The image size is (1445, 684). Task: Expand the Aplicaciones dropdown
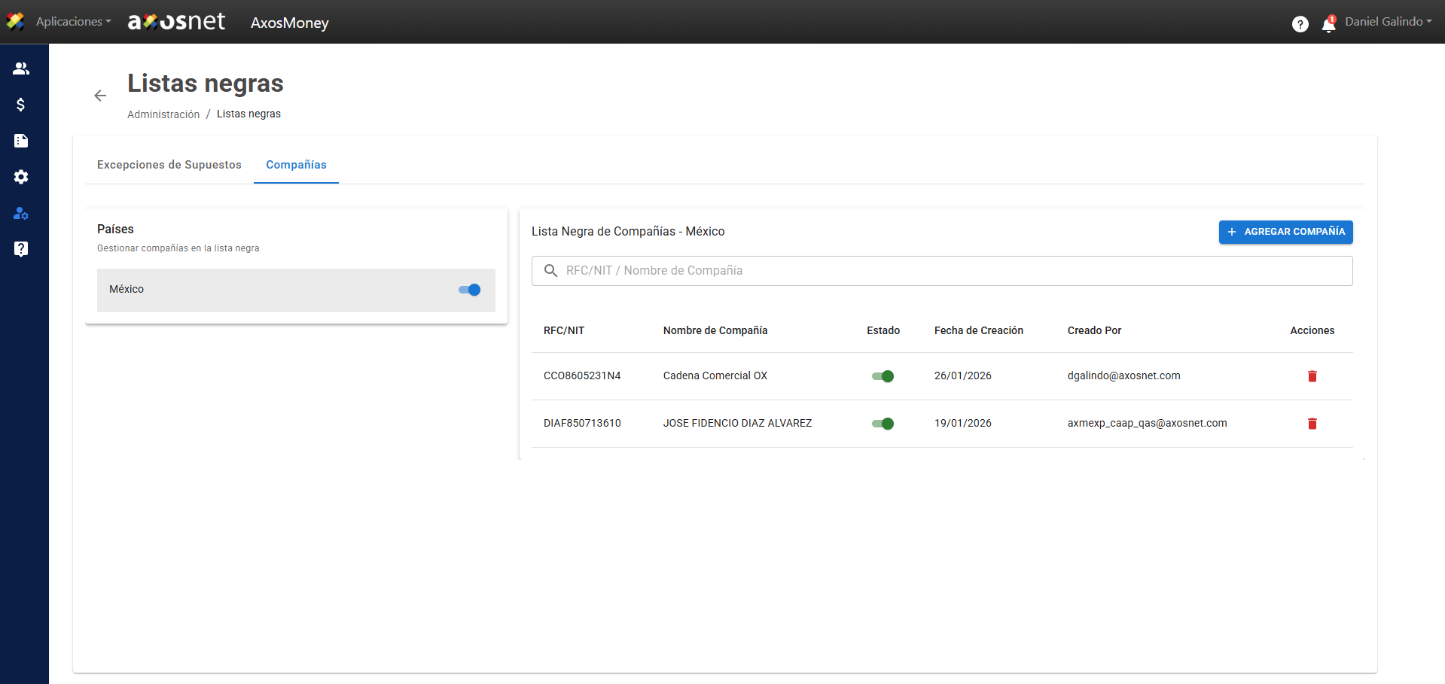73,22
